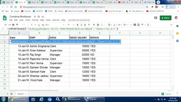This screenshot has height=102, width=181.
Task: Open the File menu
Action: coord(11,20)
